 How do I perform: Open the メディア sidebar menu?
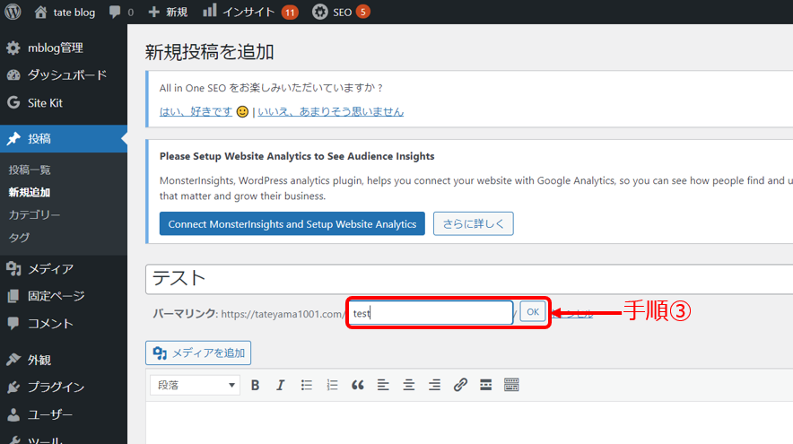click(49, 268)
